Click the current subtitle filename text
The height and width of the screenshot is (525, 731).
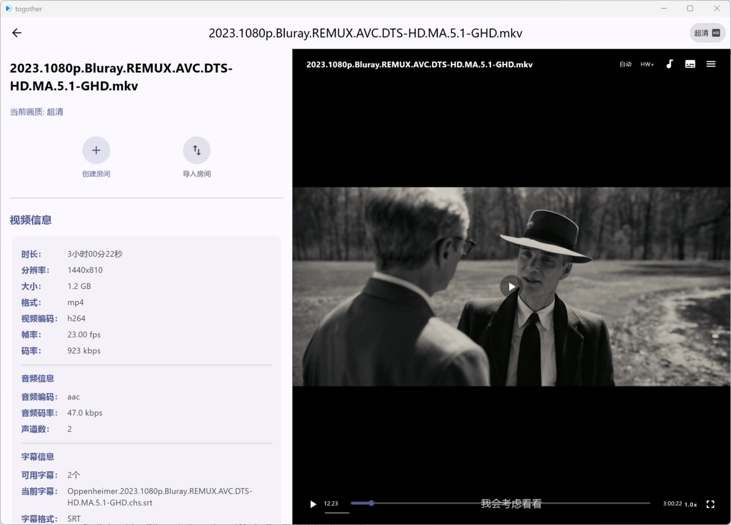tap(160, 497)
